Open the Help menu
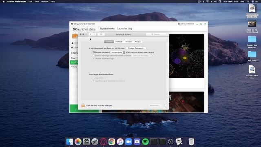The height and width of the screenshot is (147, 261). click(x=53, y=2)
